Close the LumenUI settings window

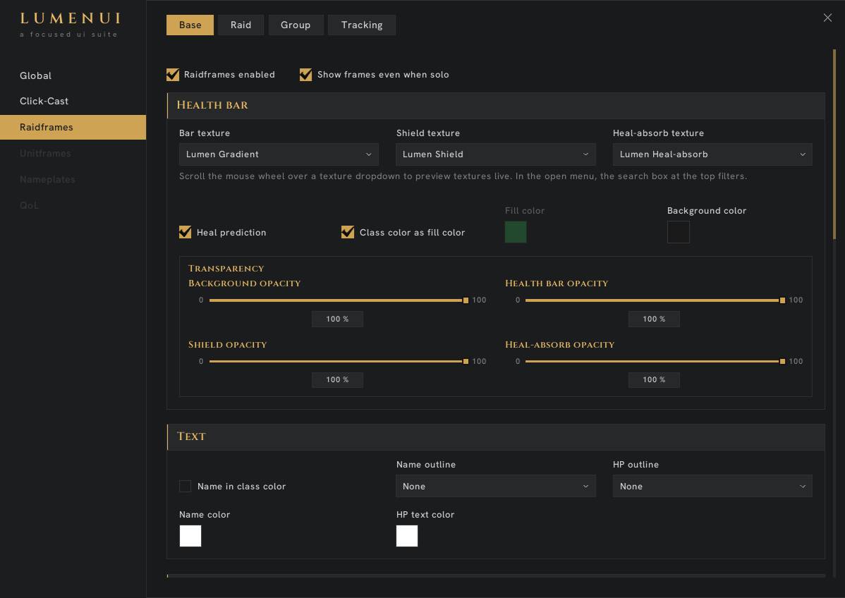[827, 18]
